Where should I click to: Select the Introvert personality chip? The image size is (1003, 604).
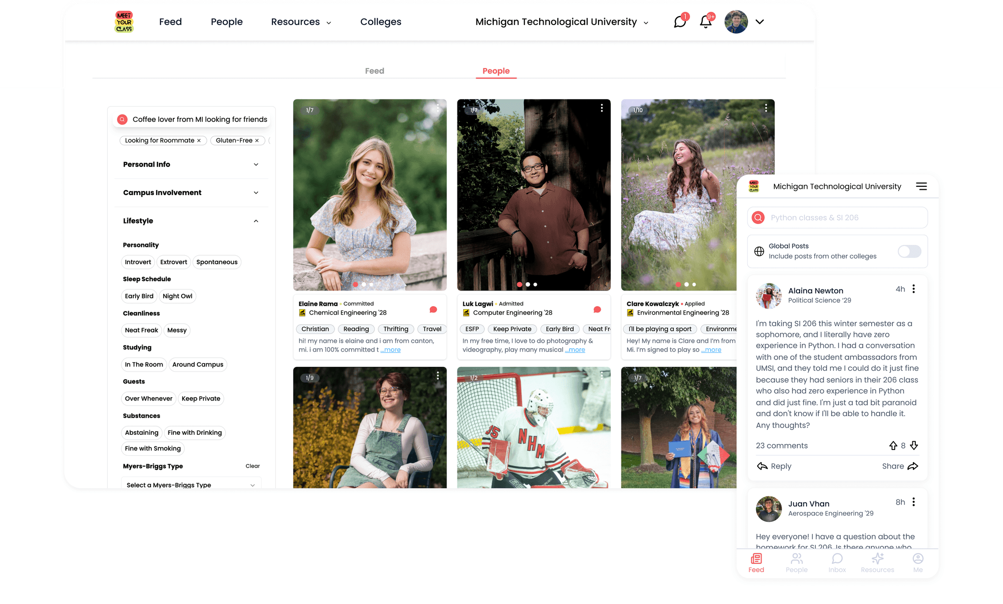(x=138, y=262)
